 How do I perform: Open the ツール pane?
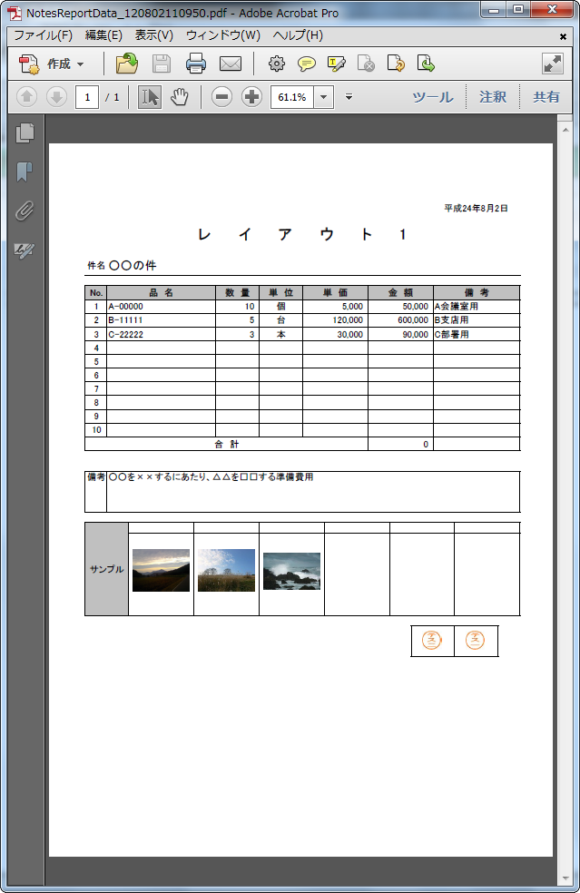[x=433, y=97]
